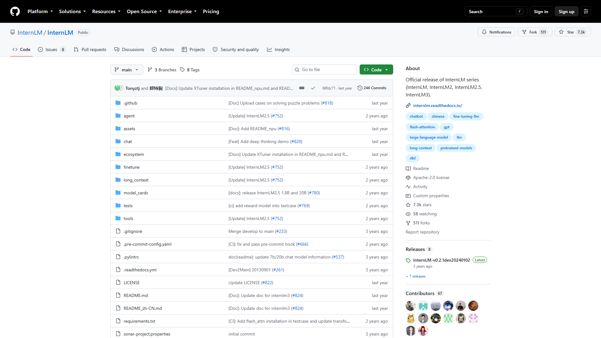This screenshot has width=601, height=338.
Task: Star the InternLM repository
Action: pyautogui.click(x=573, y=32)
